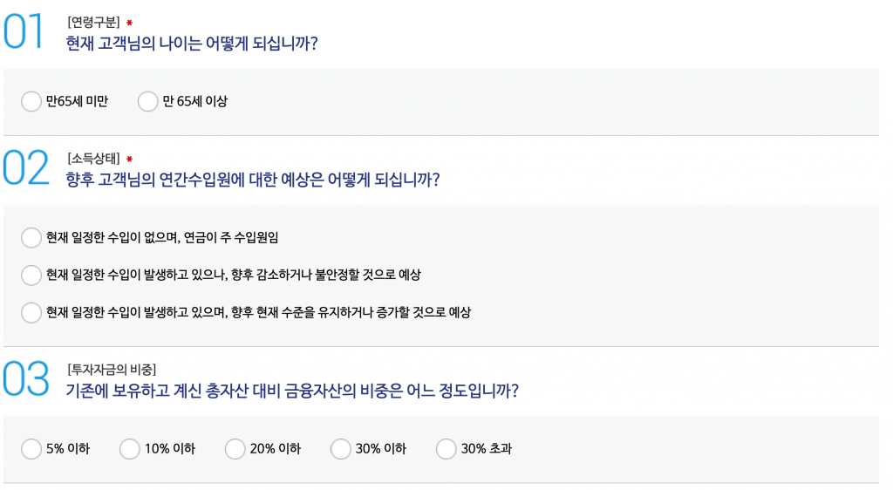Click the large "02" question number
The height and width of the screenshot is (490, 893).
25,168
